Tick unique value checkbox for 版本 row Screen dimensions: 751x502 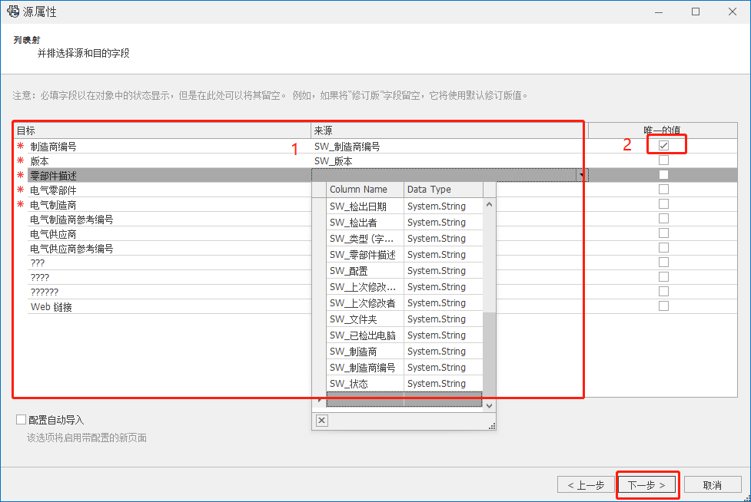click(663, 160)
